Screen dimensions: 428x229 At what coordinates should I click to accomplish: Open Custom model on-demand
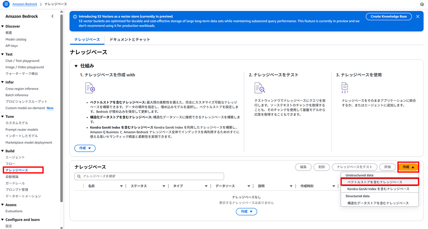point(25,108)
